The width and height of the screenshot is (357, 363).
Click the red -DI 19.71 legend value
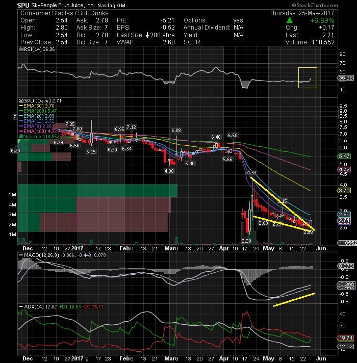tap(93, 307)
